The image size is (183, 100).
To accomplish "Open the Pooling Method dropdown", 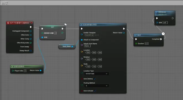I will point(97,86).
